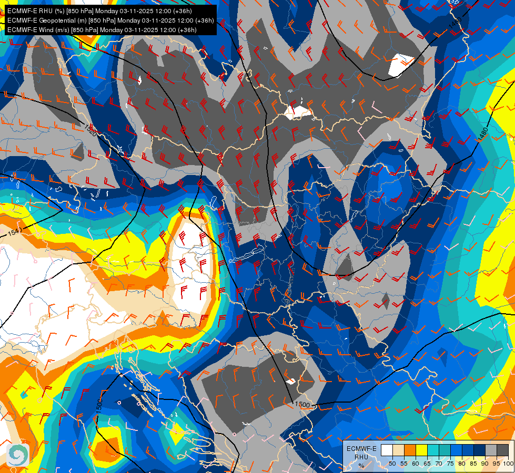Pick the white legend swatch below 50%
The height and width of the screenshot is (473, 515).
(387, 450)
